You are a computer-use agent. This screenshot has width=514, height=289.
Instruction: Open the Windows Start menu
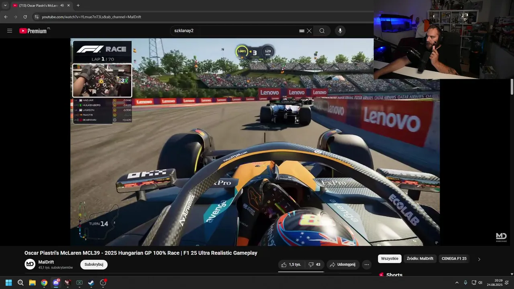(x=8, y=283)
